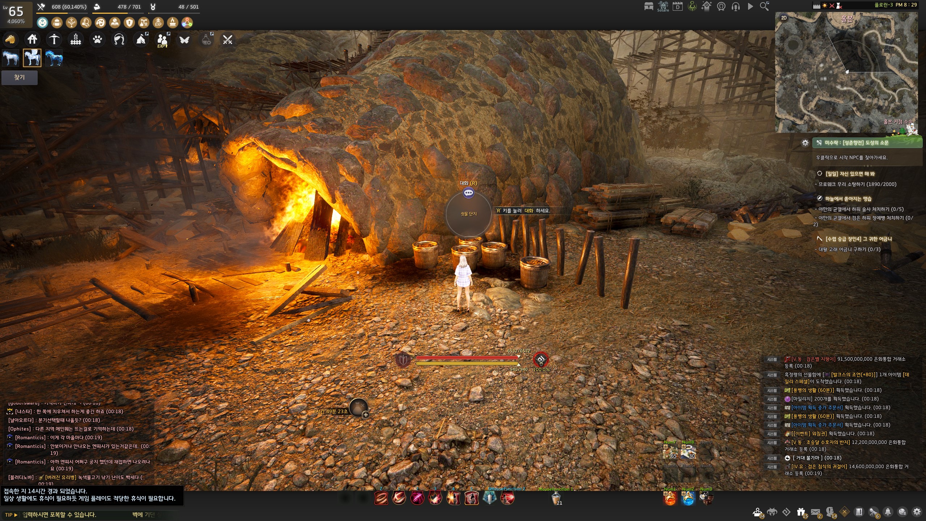Open the horse mount icon
926x521 pixels.
(x=10, y=39)
